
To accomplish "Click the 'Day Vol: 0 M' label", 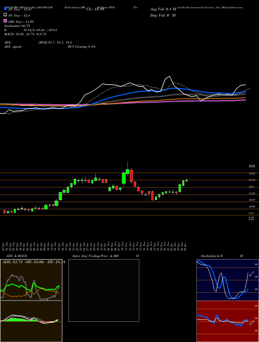I will pos(163,15).
